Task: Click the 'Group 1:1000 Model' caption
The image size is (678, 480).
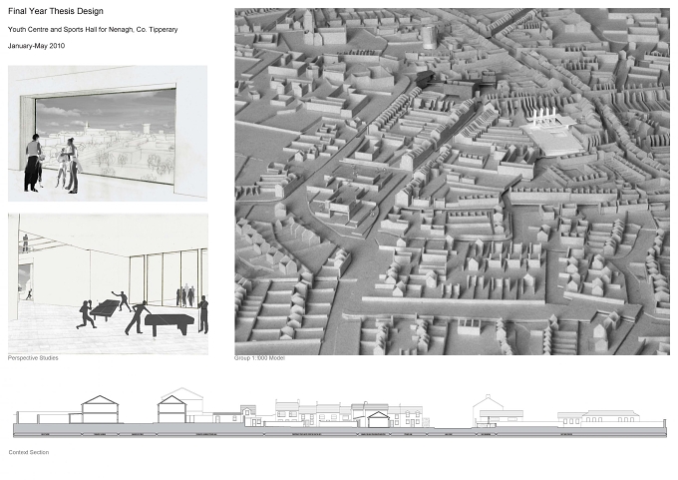Action: [x=259, y=358]
